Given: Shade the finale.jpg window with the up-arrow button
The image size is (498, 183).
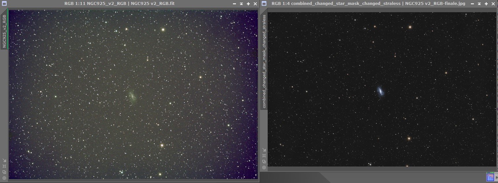Looking at the screenshot, I should tap(479, 4).
